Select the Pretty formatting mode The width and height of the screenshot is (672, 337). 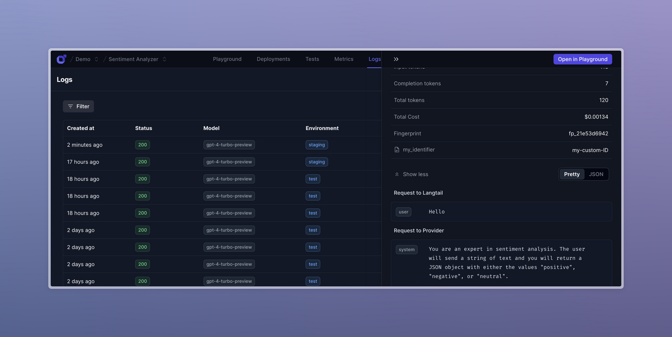(x=571, y=174)
